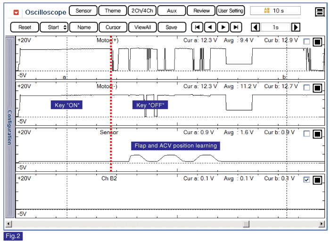Step forward one frame

(x=223, y=27)
